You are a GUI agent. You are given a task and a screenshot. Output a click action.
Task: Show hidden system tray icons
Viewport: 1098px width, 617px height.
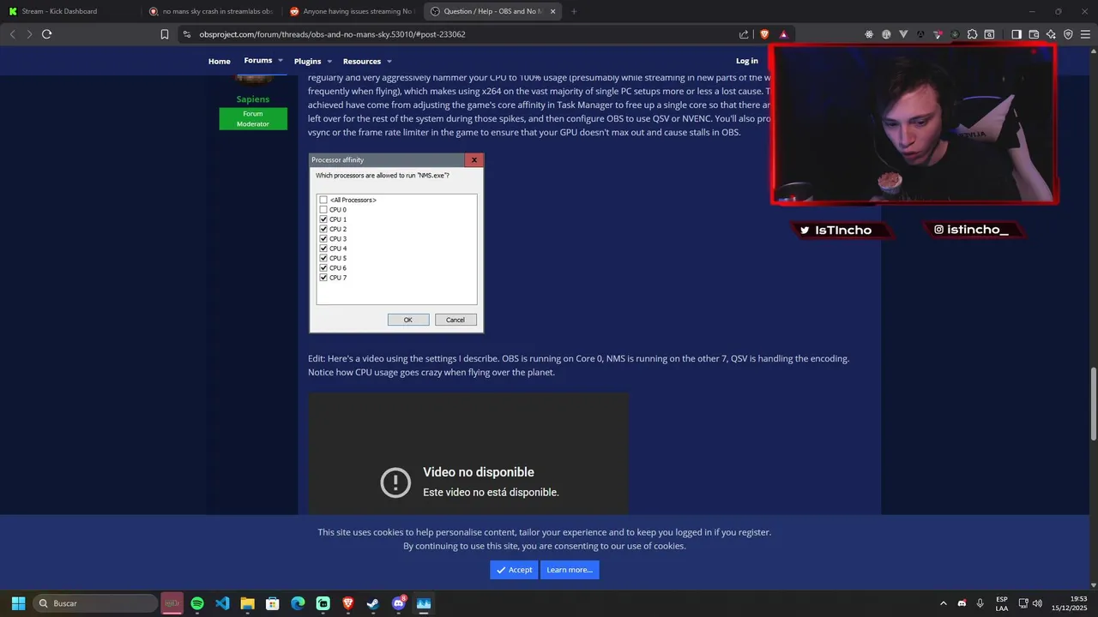[x=944, y=603]
